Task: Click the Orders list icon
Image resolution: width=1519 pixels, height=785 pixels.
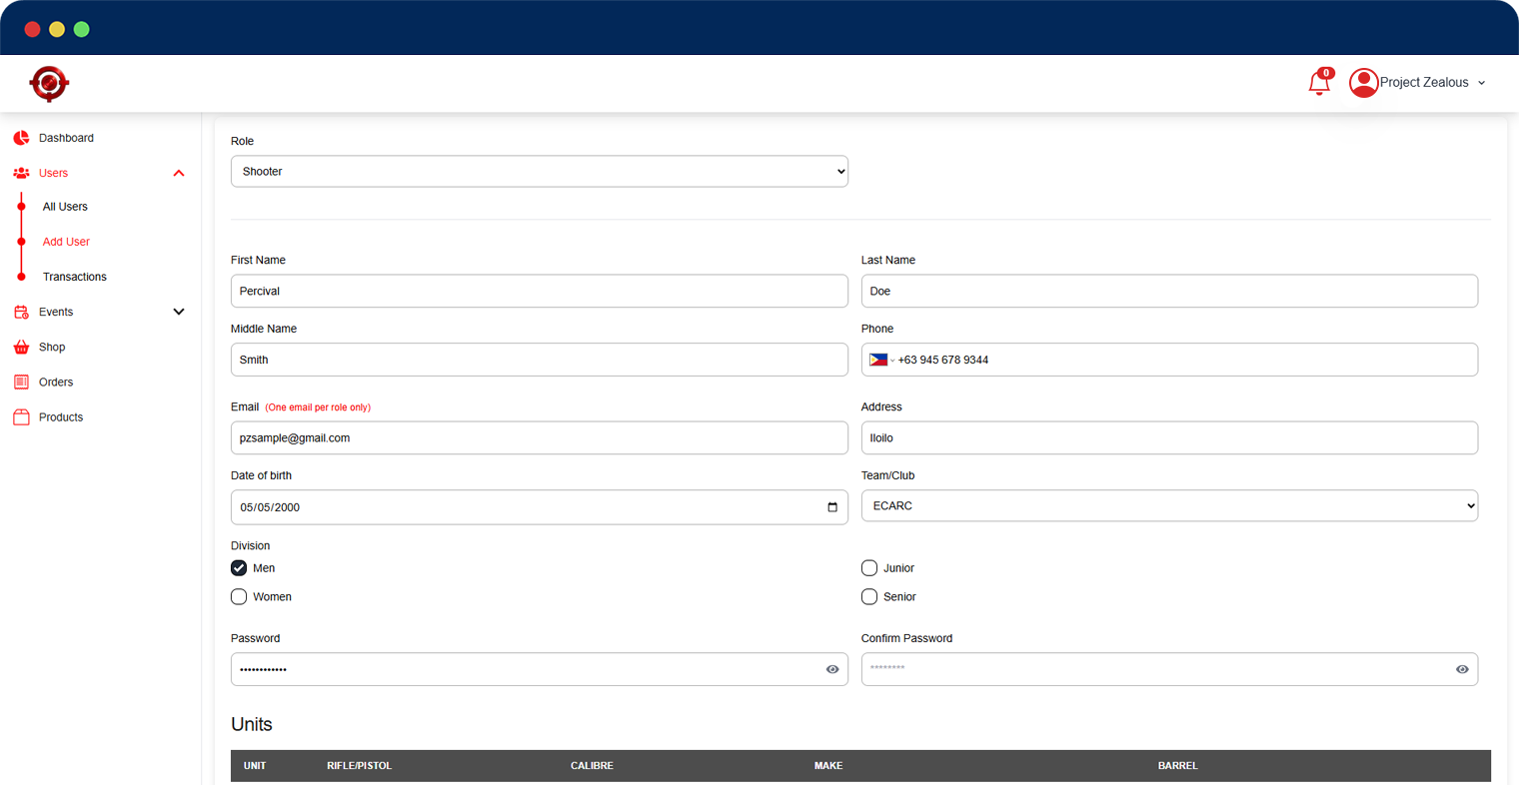Action: [x=21, y=382]
